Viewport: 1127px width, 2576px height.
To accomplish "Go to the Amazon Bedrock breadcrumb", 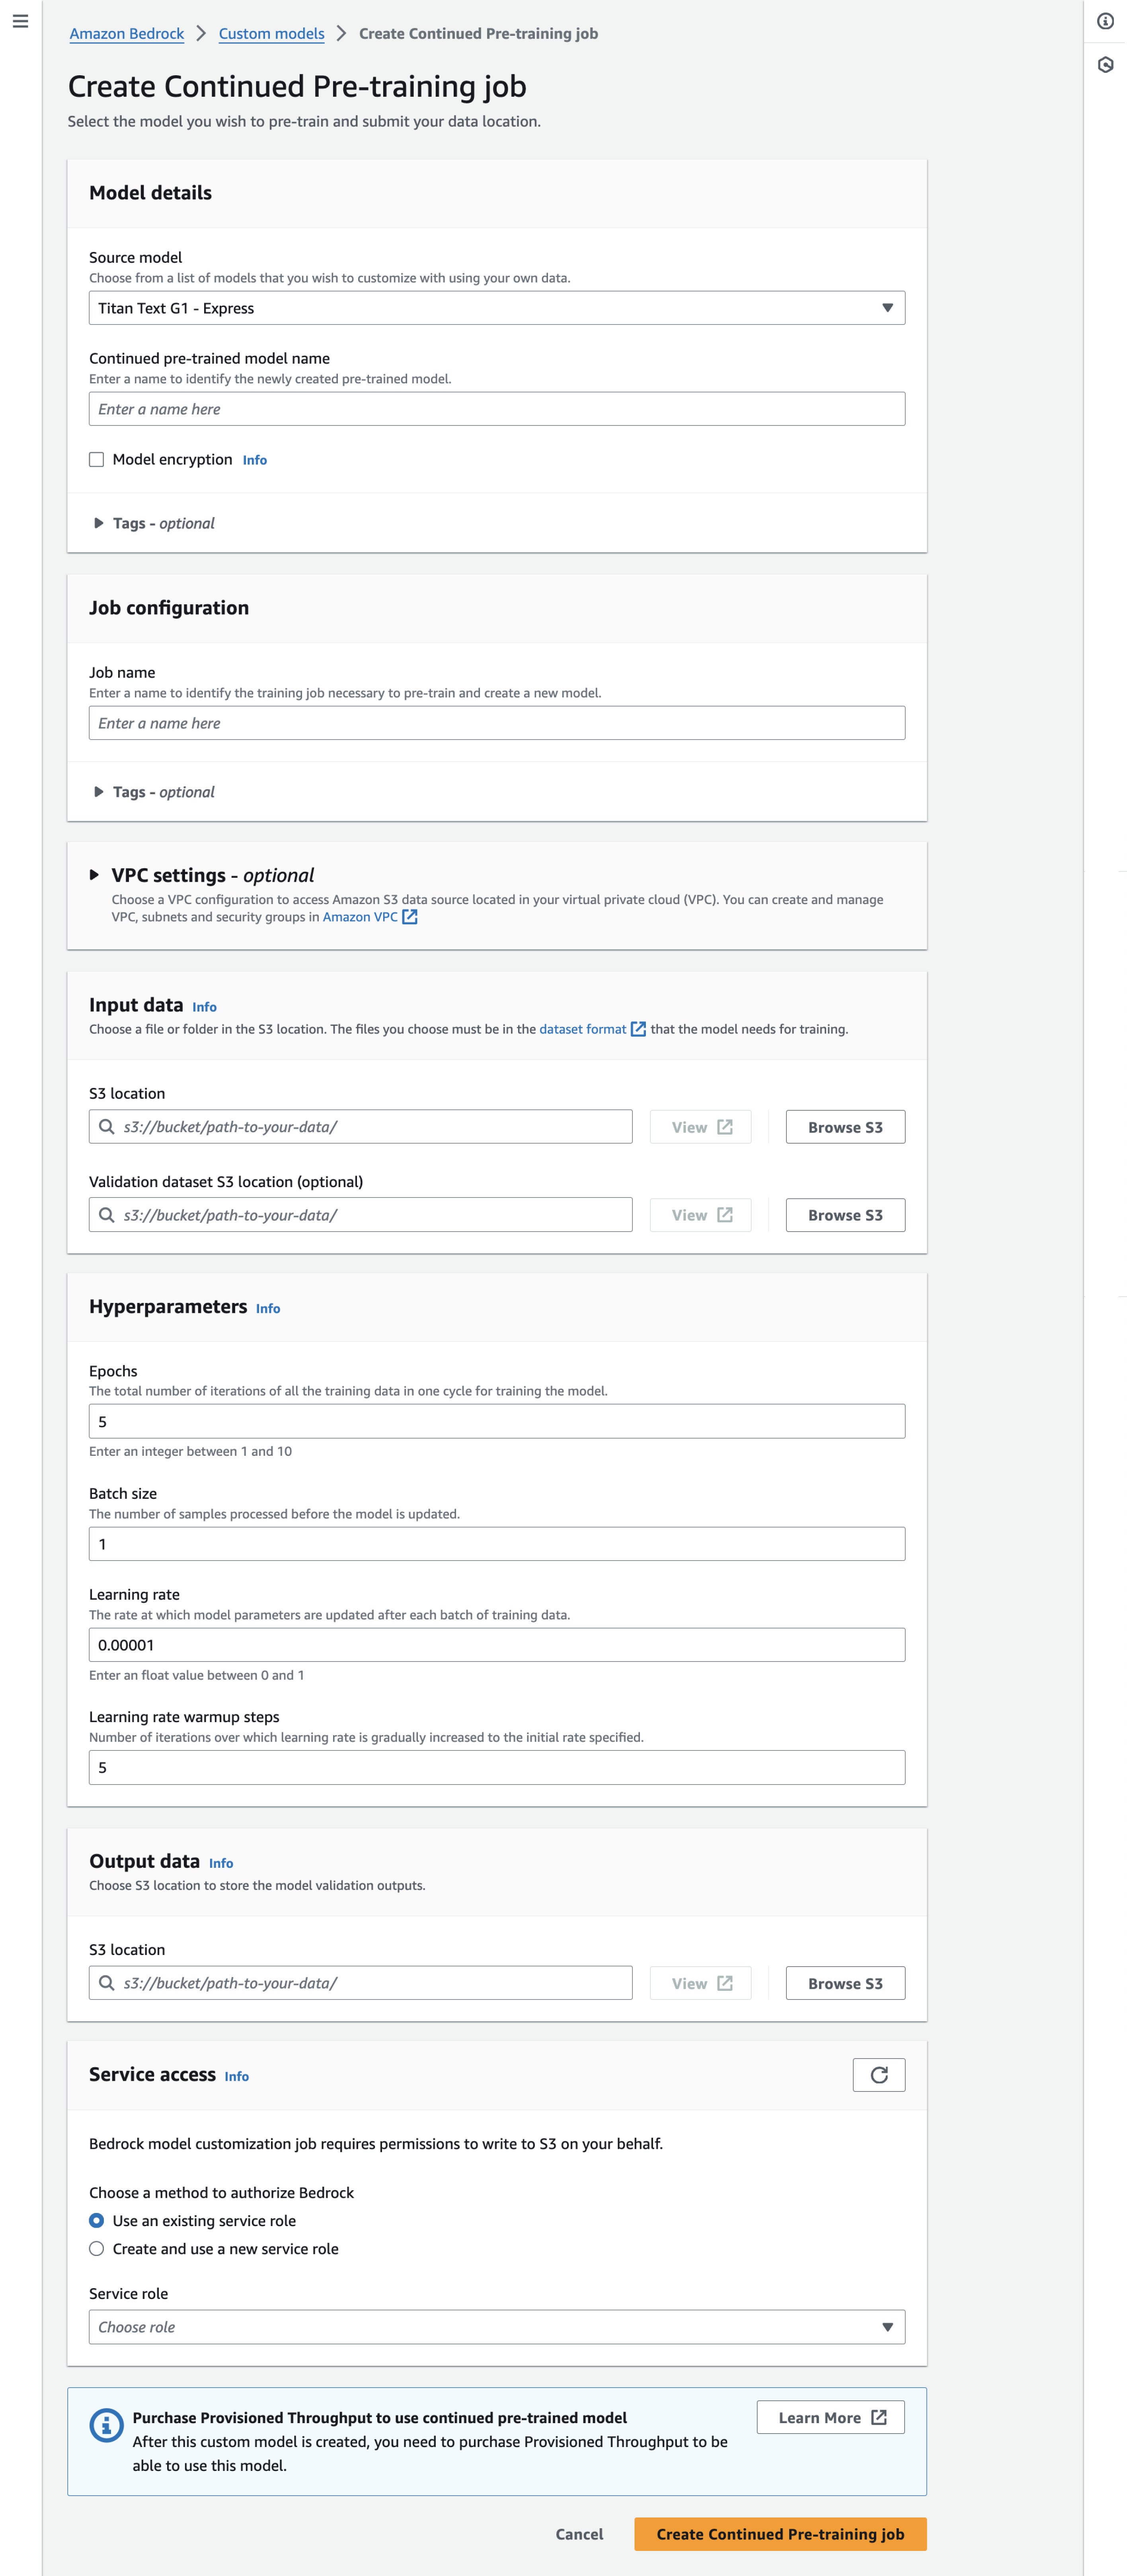I will coord(127,34).
